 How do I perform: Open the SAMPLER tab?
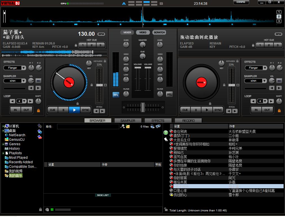click(x=128, y=120)
